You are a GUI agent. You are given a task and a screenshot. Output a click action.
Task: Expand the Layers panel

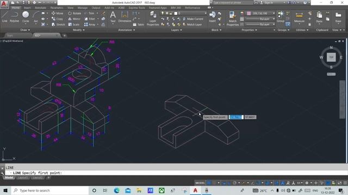point(176,30)
